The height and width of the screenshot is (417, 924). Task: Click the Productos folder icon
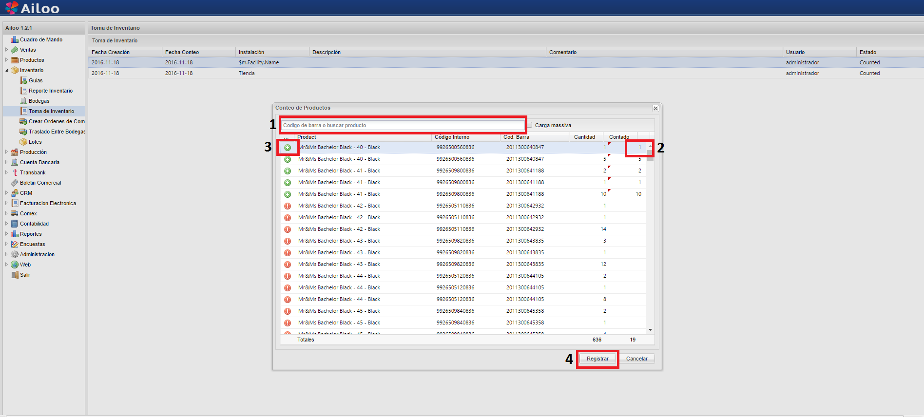click(x=15, y=60)
